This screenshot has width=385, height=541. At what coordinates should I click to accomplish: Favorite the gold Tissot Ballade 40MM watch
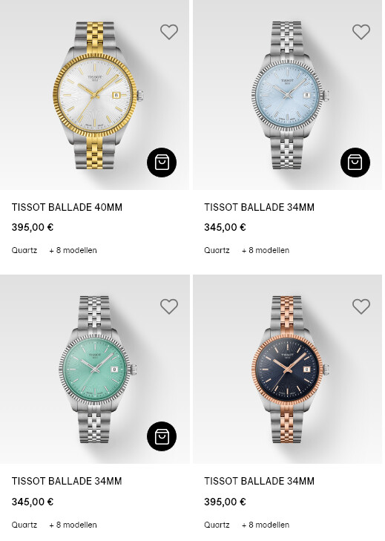169,32
